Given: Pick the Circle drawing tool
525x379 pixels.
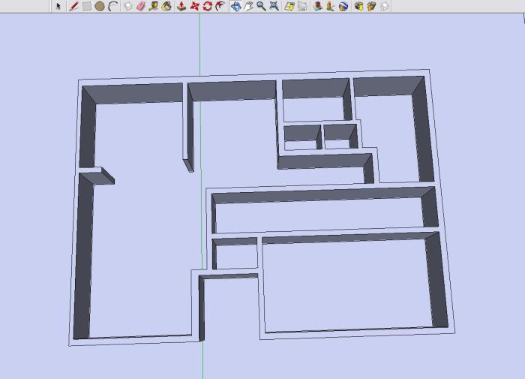Looking at the screenshot, I should (99, 6).
